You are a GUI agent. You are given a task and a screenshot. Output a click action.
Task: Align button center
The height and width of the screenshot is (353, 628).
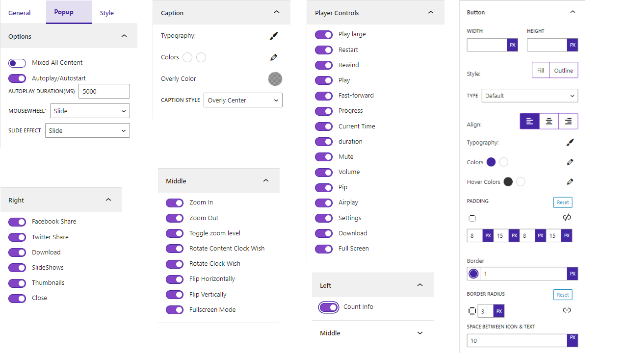(x=549, y=121)
